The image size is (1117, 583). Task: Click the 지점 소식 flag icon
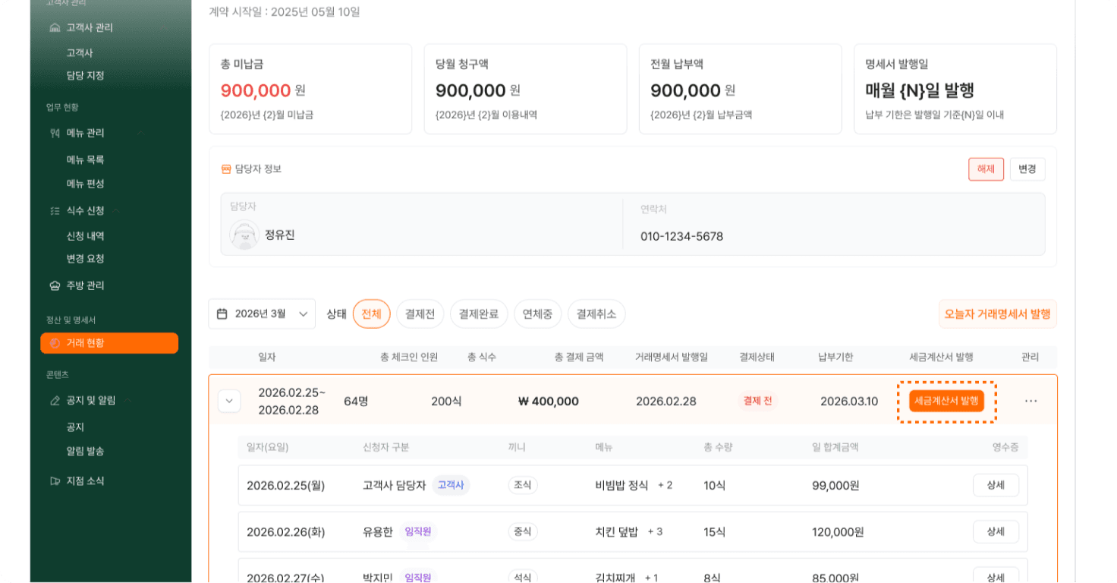pos(55,481)
